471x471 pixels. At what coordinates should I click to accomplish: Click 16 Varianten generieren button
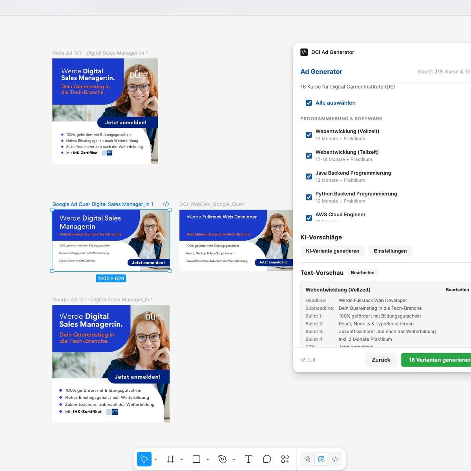pos(436,360)
